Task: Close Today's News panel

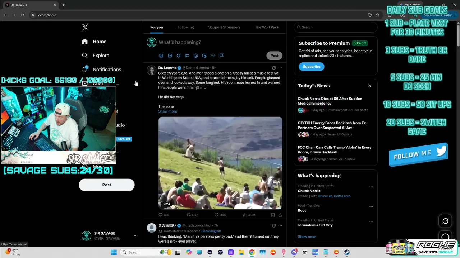Action: click(369, 86)
